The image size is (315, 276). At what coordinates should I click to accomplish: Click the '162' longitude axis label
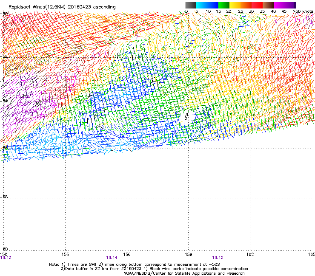click(250, 254)
